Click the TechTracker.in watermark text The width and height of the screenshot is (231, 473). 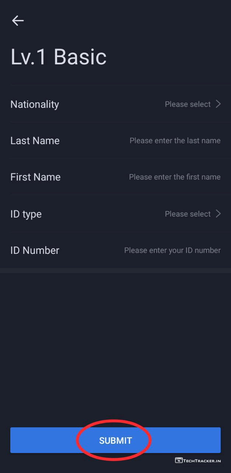coord(202,460)
